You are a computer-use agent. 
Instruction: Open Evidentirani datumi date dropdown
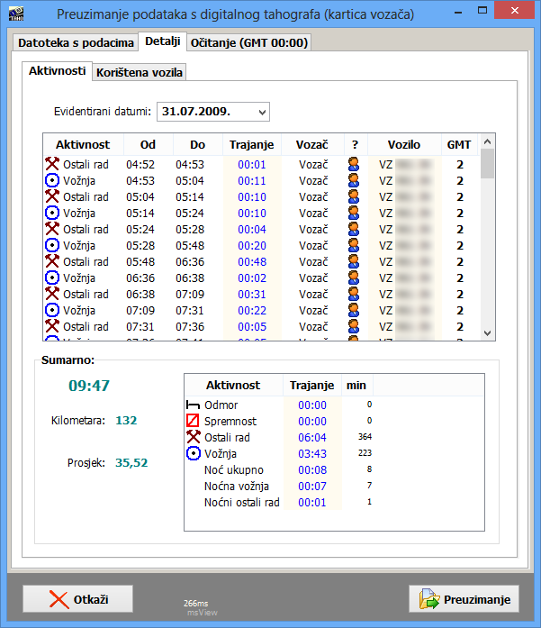[x=262, y=112]
